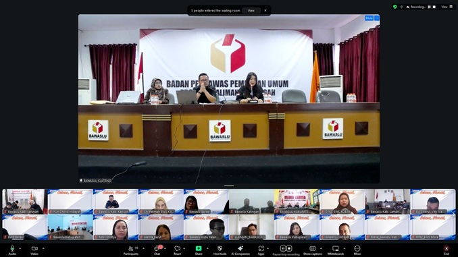Select the Hanna_Barut video tile
458x257 pixels.
[161, 227]
